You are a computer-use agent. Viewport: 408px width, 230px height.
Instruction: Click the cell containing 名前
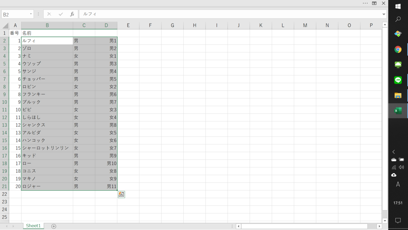(47, 33)
